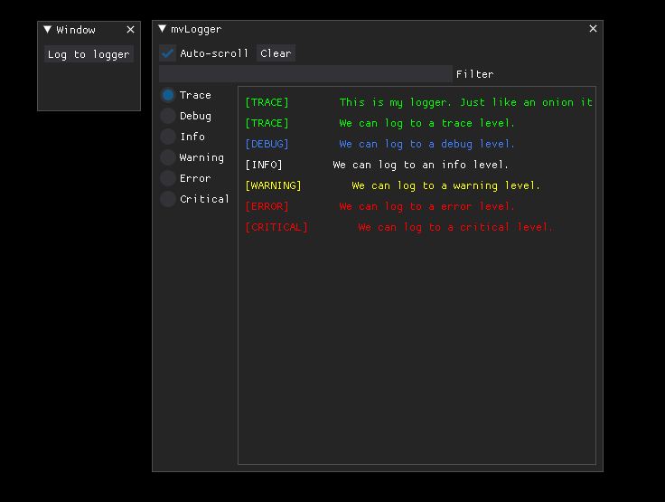
Task: Click the [INFO] tag in the log
Action: [x=264, y=166]
